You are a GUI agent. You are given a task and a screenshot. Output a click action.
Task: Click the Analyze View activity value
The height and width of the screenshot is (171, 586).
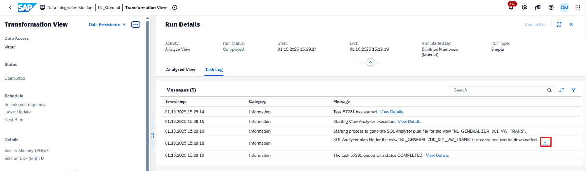[x=177, y=49]
